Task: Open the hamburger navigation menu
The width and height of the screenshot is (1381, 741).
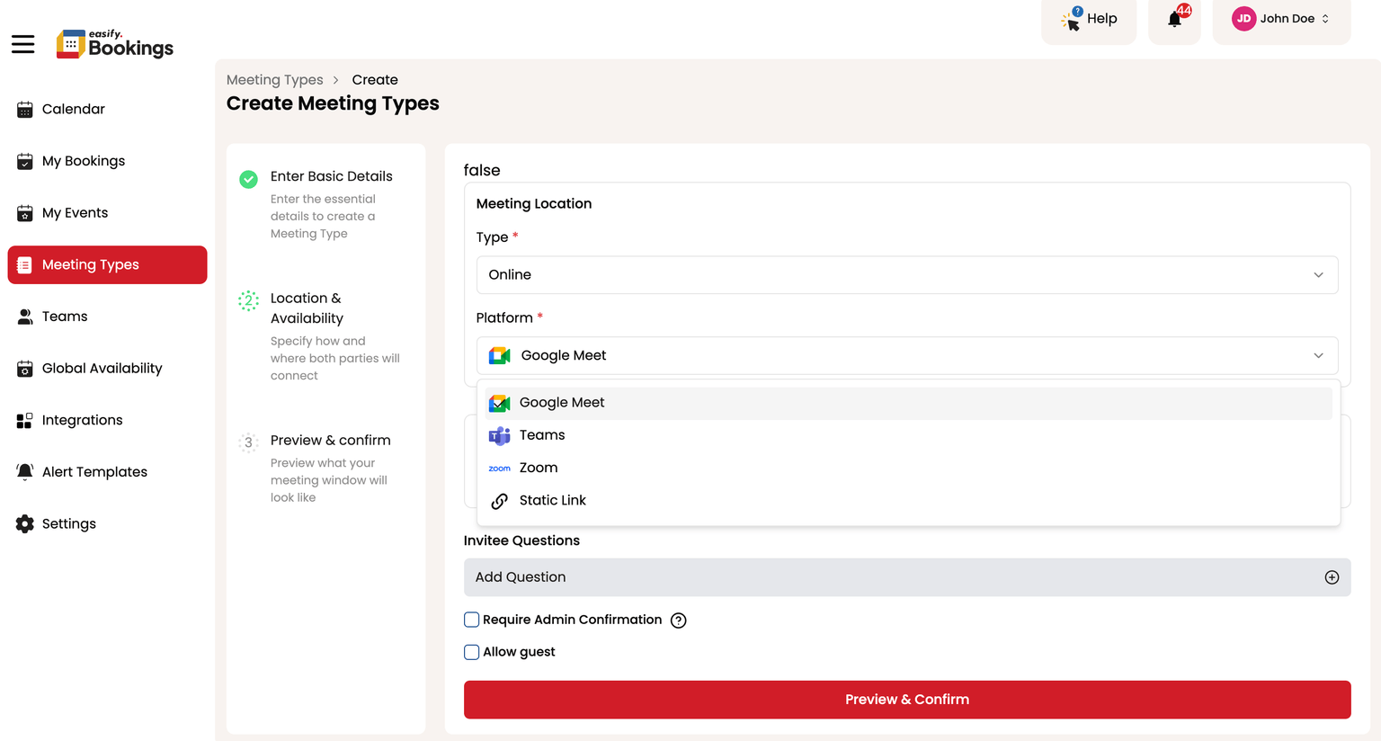Action: 23,44
